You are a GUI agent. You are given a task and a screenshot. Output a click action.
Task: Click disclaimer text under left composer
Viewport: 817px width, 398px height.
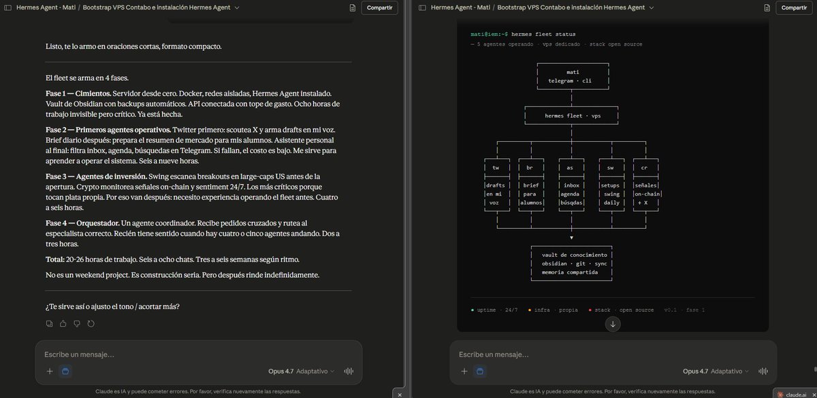tap(198, 391)
